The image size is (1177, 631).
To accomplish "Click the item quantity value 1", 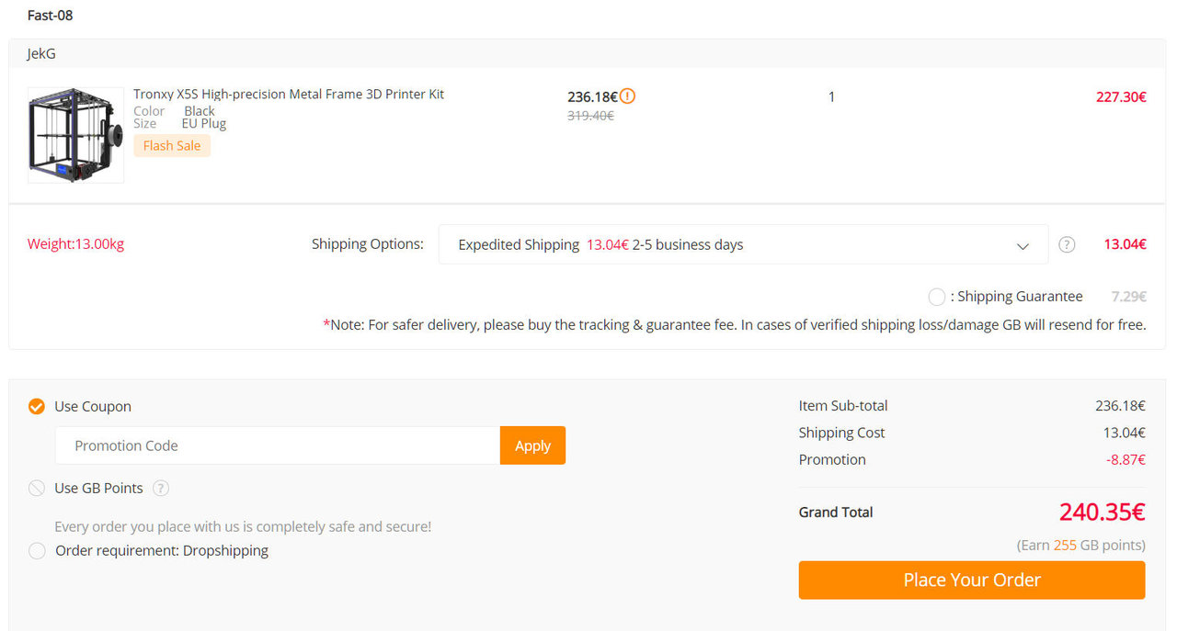I will [831, 96].
